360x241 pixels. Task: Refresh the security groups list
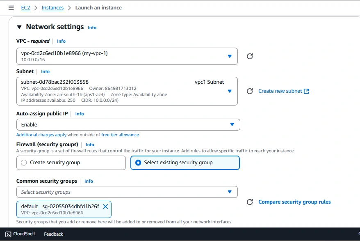pyautogui.click(x=250, y=202)
